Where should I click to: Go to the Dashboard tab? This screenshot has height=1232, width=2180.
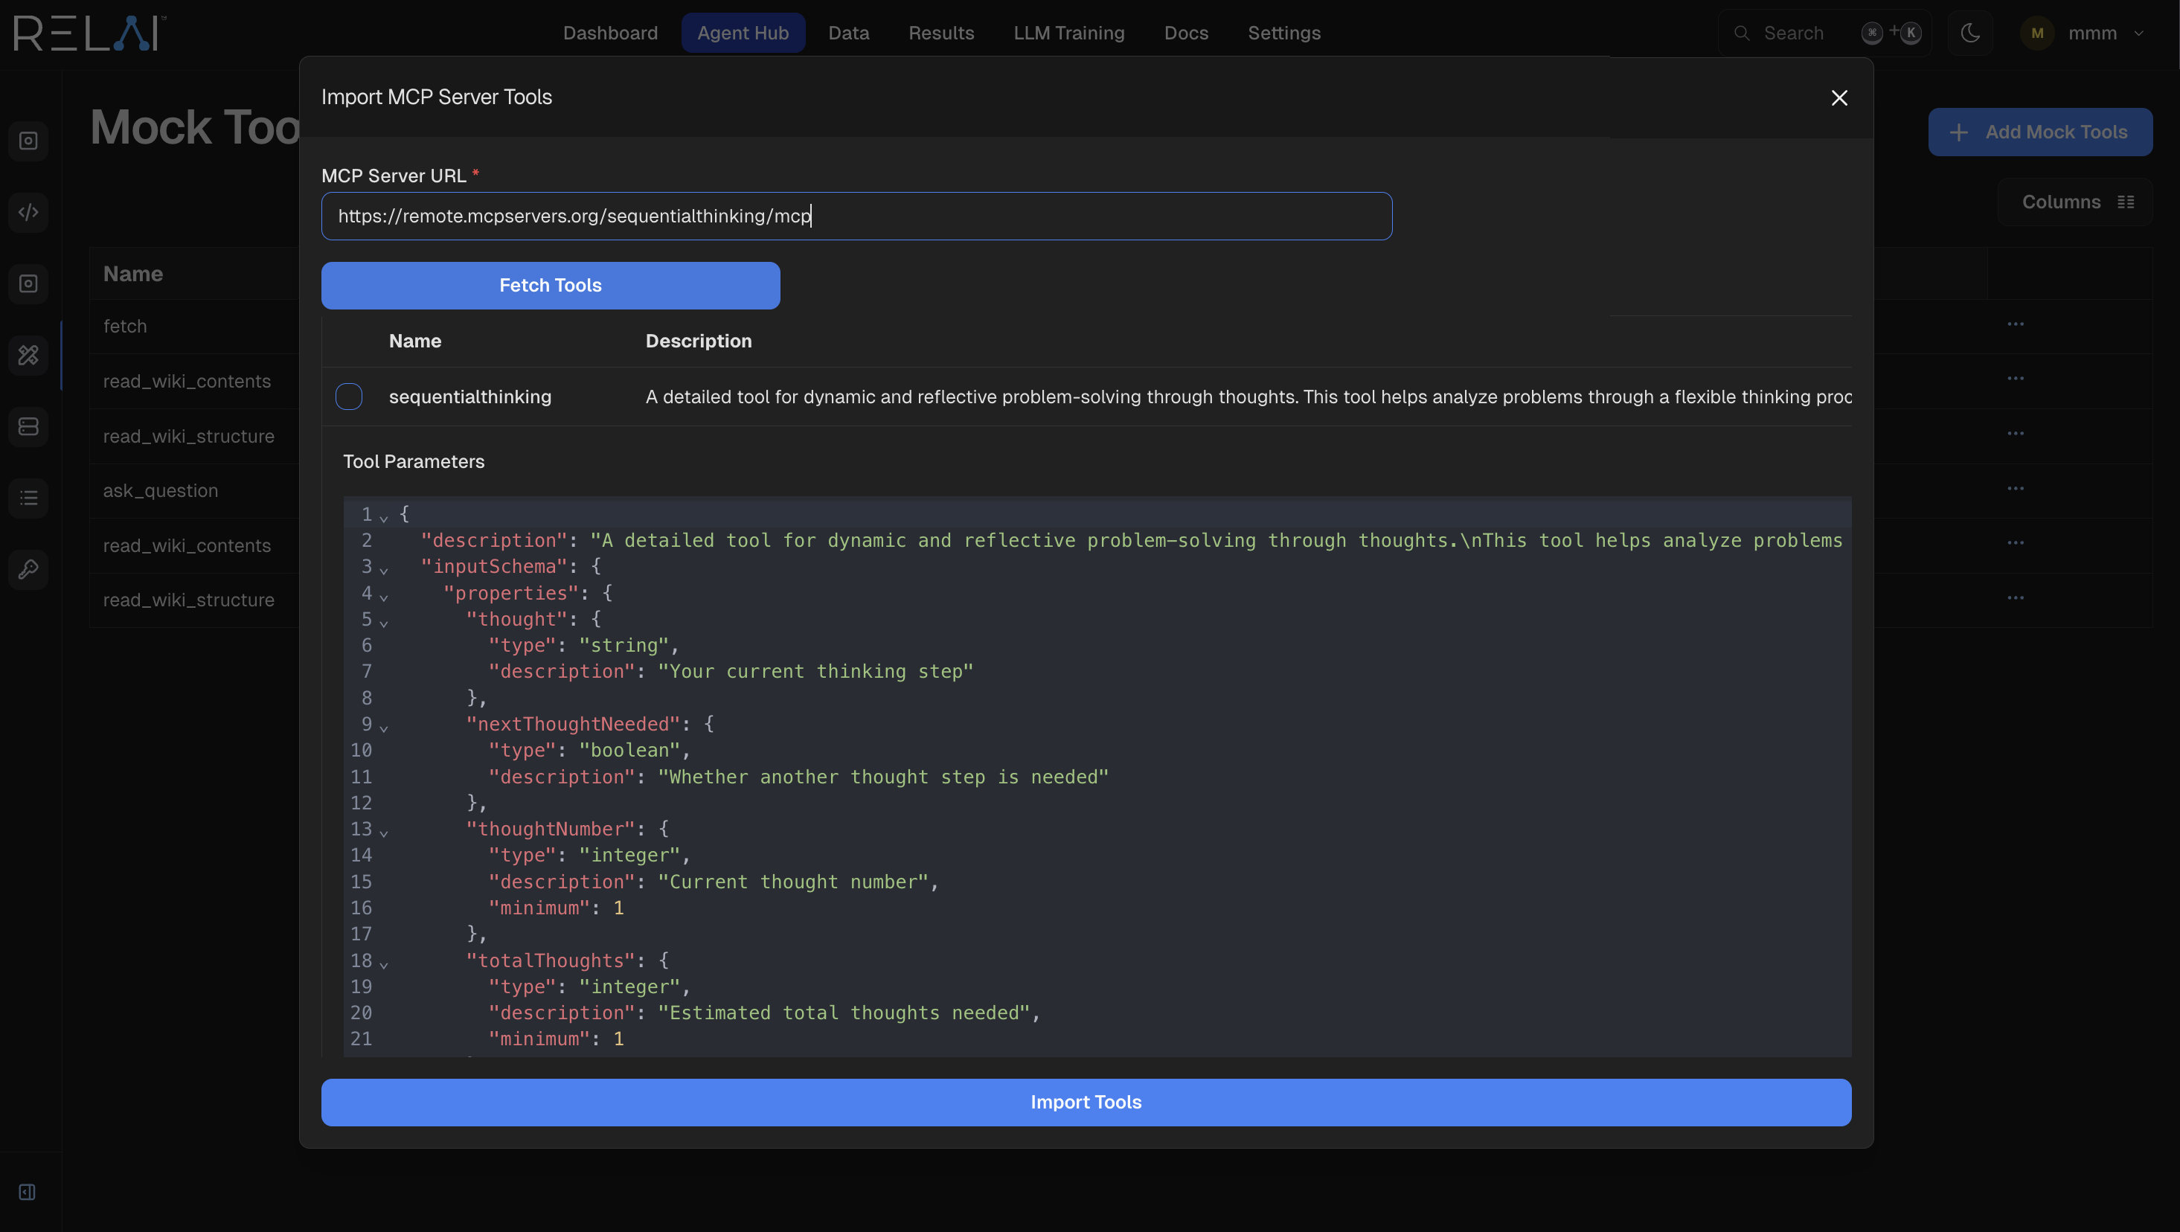coord(610,33)
